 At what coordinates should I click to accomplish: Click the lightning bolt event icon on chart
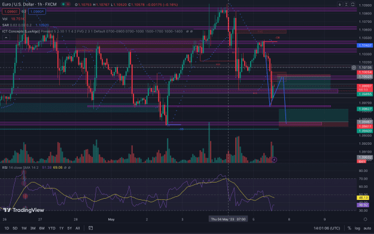(x=274, y=160)
